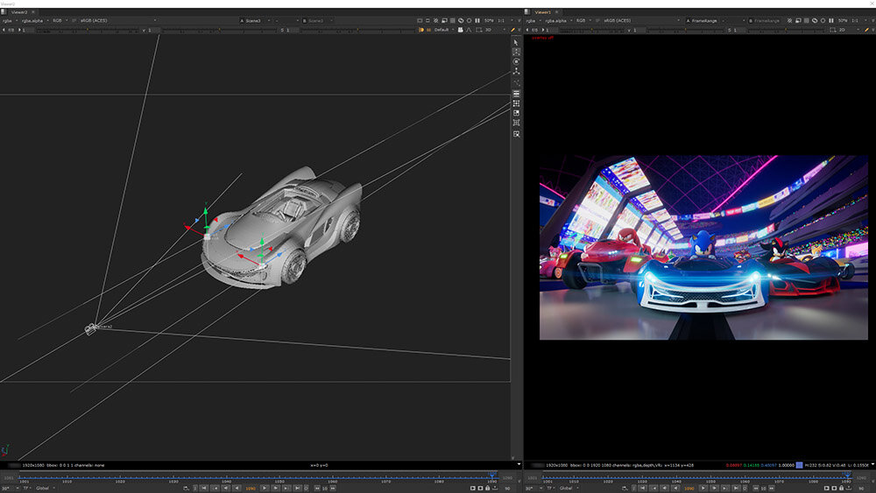The image size is (876, 493).
Task: Click the paint brush icon in Viewer2
Action: pos(512,30)
